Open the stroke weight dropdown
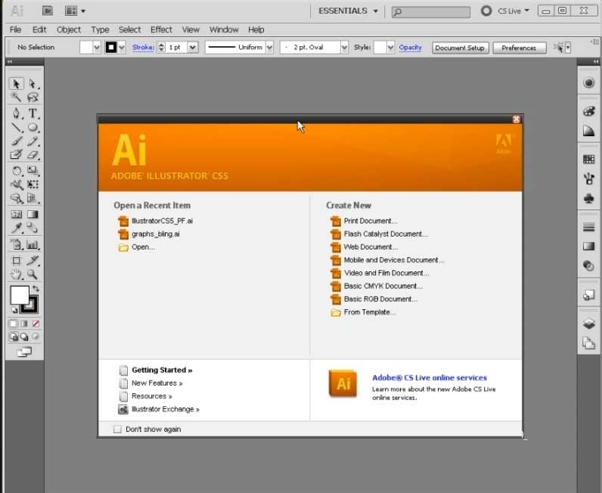This screenshot has height=493, width=602. coord(193,47)
